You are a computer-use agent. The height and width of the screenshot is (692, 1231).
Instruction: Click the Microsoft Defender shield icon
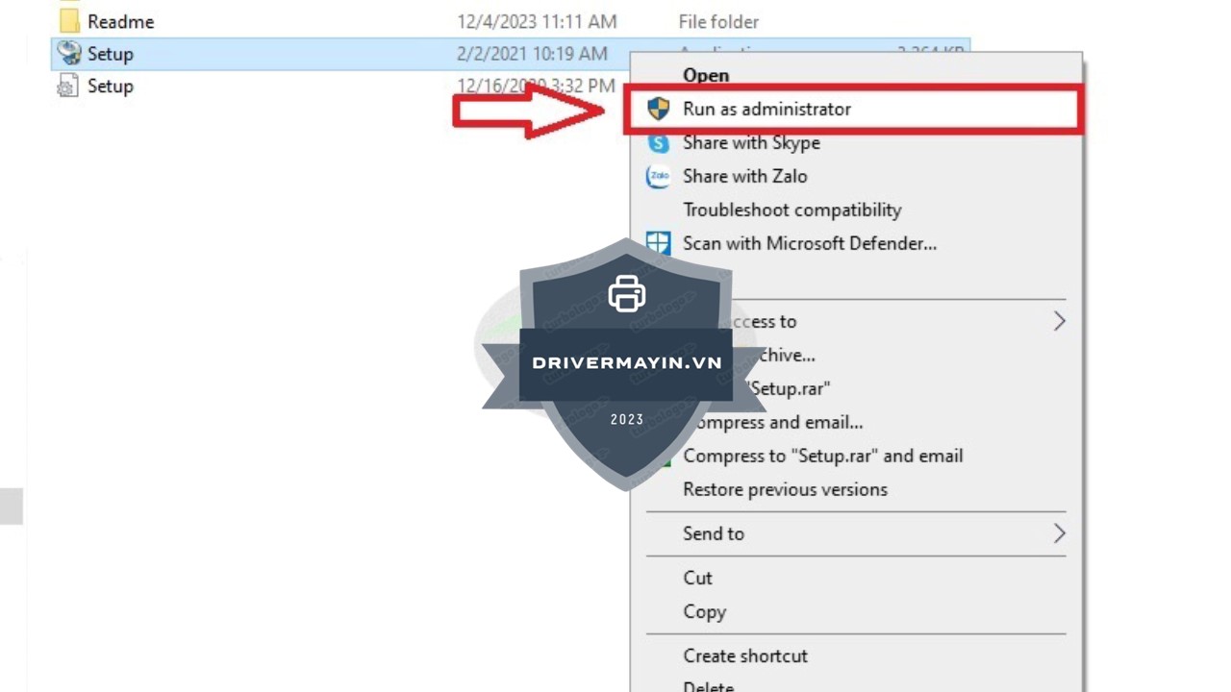click(659, 243)
